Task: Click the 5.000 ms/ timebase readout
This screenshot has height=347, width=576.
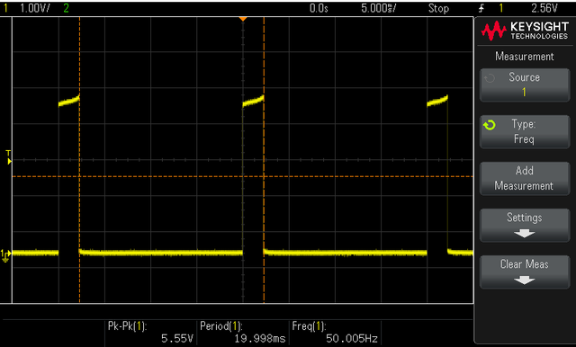Action: click(379, 8)
